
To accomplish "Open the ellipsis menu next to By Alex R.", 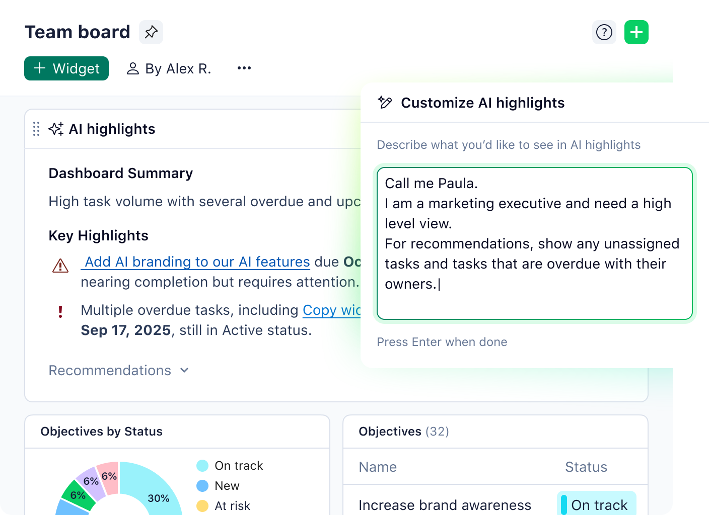I will pyautogui.click(x=244, y=68).
